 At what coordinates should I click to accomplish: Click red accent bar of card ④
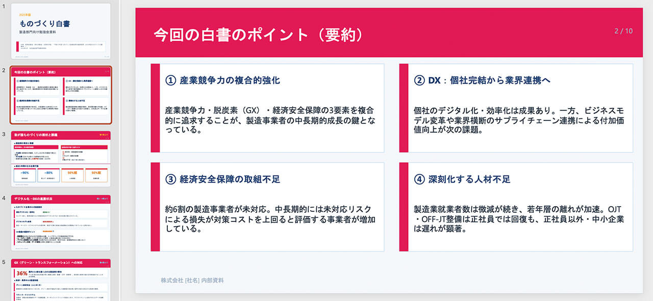point(404,207)
